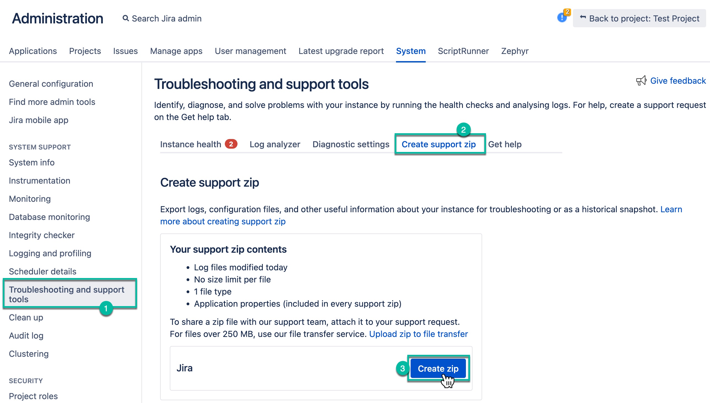Screen dimensions: 710x403
Task: Open the Upload zip to file transfer link
Action: (418, 334)
